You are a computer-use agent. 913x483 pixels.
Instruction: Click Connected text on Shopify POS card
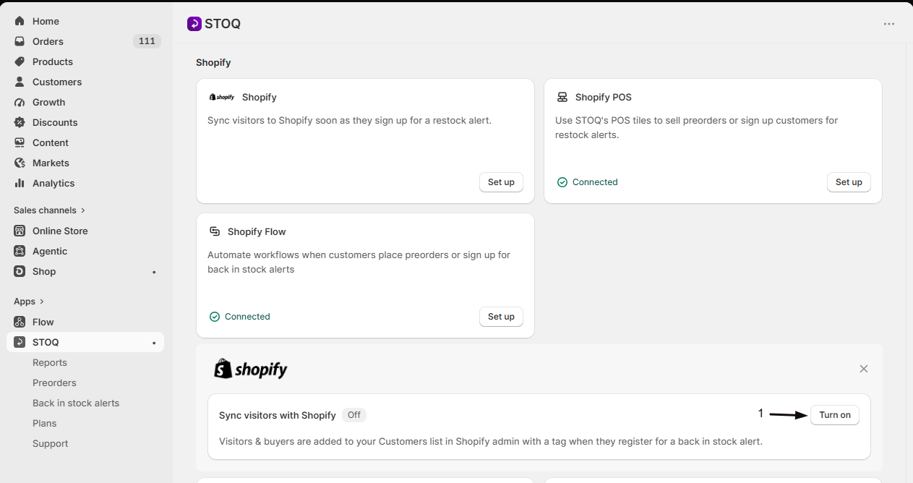point(595,182)
